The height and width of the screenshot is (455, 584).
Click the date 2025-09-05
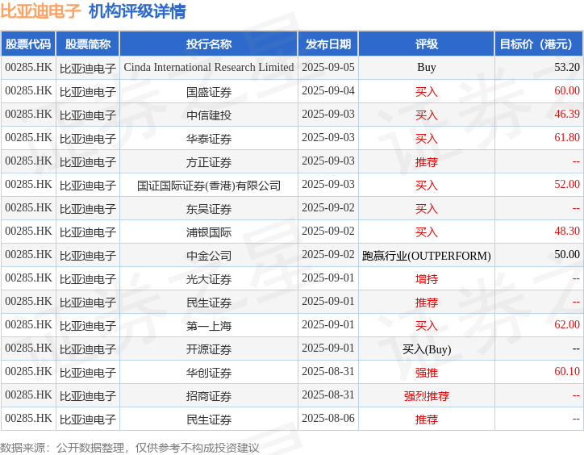click(x=328, y=68)
